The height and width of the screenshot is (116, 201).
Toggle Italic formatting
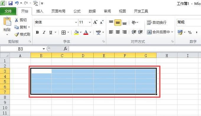44,32
